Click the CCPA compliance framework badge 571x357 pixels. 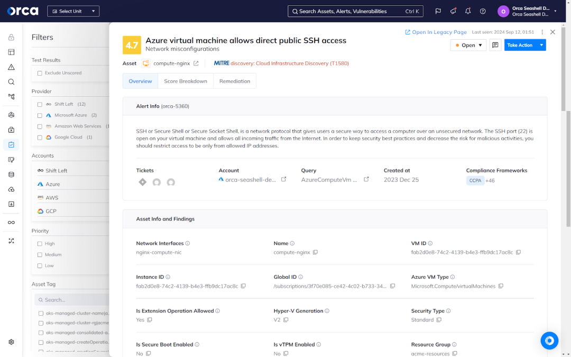click(x=475, y=181)
